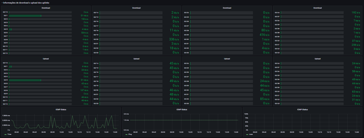
Task: Click the G0/40 upload gauge bar
Action: coord(312,91)
